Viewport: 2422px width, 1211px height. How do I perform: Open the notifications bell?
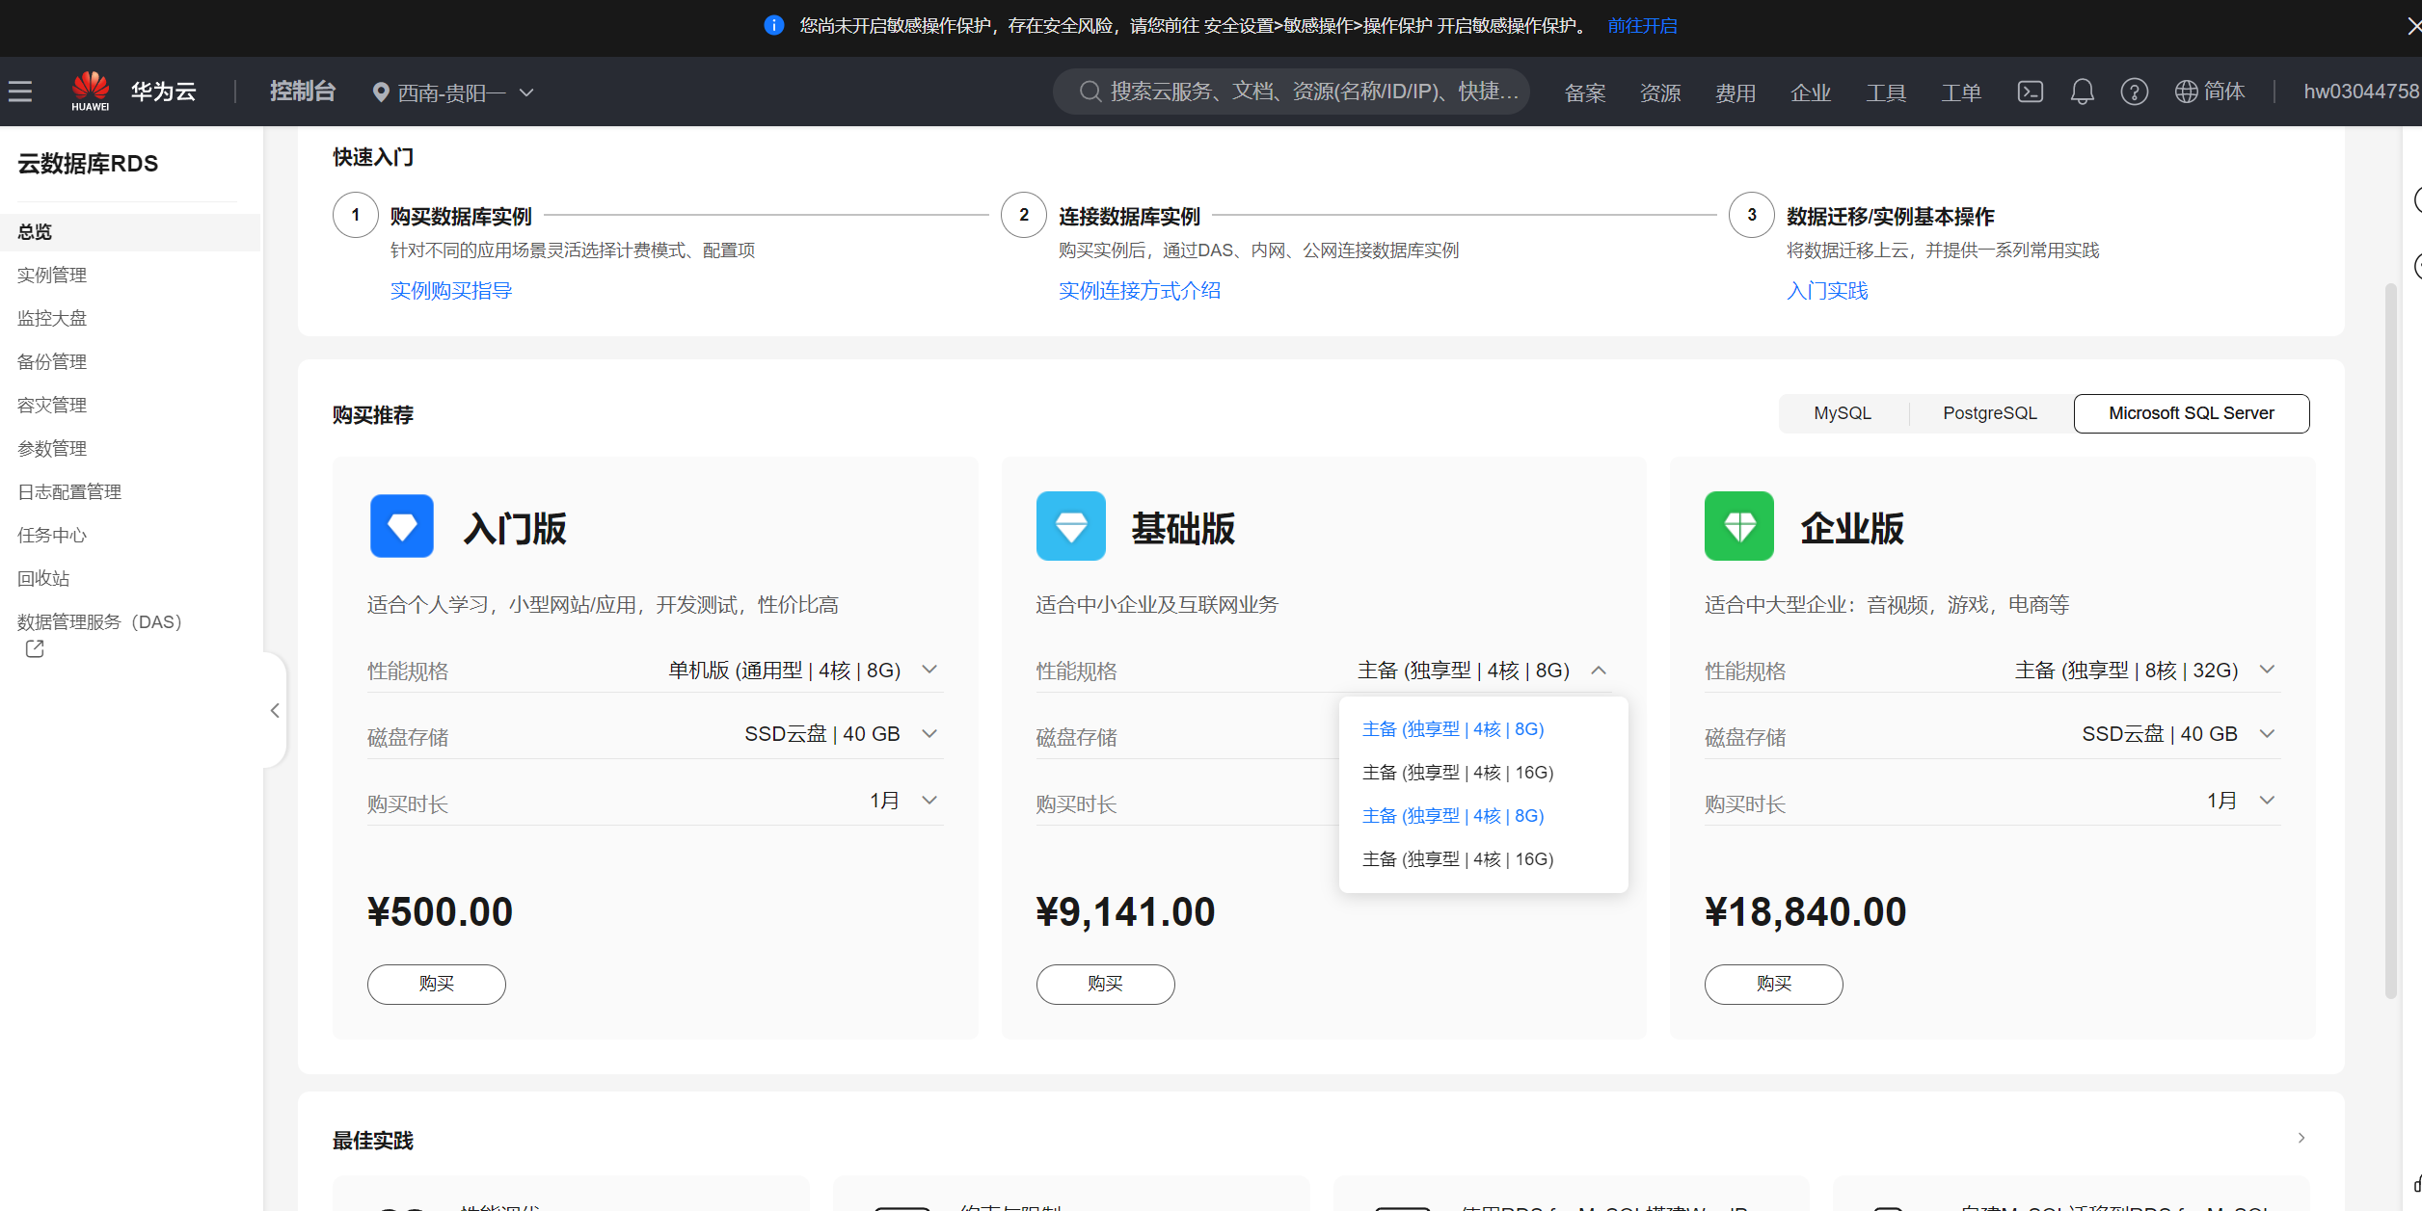(x=2082, y=92)
